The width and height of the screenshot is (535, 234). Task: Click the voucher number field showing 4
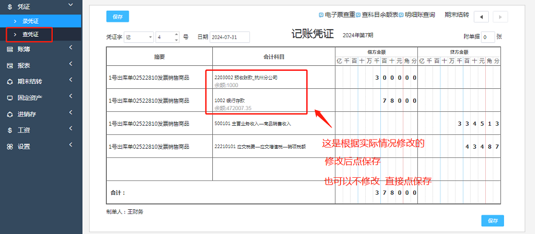[165, 37]
